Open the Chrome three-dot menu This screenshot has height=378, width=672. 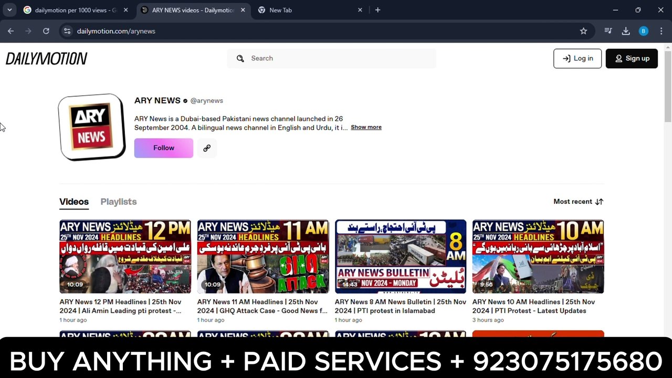coord(661,31)
